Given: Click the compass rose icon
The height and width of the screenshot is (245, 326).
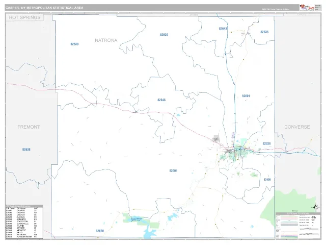Looking at the screenshot, I should [316, 207].
